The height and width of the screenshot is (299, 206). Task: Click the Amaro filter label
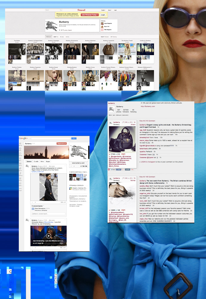tap(133, 124)
